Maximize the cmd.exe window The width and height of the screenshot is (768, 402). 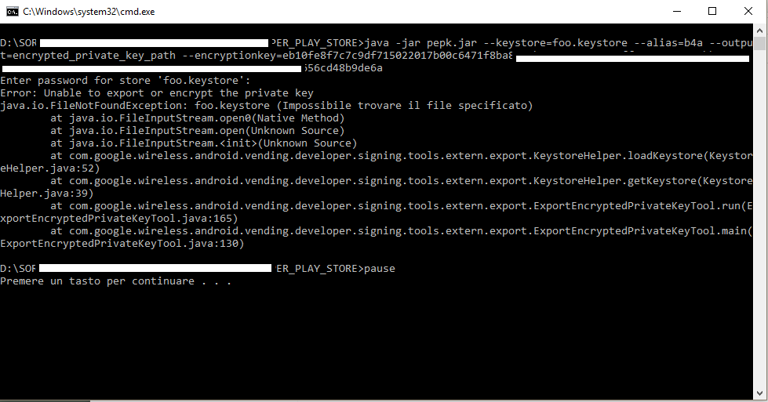[712, 11]
